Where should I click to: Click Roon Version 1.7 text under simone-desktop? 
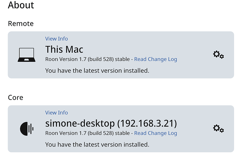[x=66, y=133]
